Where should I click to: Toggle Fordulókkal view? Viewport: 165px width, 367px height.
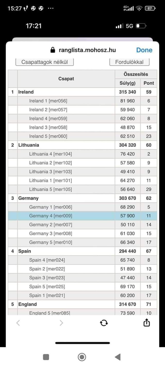(129, 62)
